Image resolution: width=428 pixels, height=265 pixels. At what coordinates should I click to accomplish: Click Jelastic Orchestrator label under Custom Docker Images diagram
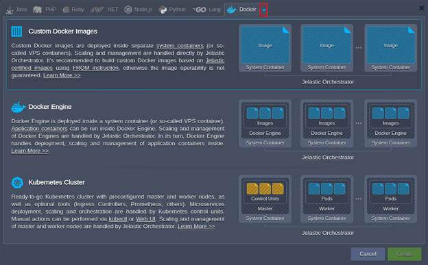(328, 81)
